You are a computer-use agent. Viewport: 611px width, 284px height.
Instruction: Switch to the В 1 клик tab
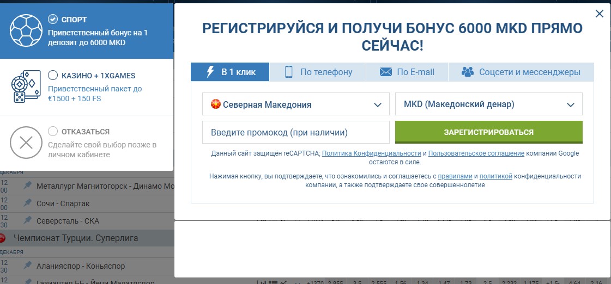coord(230,72)
